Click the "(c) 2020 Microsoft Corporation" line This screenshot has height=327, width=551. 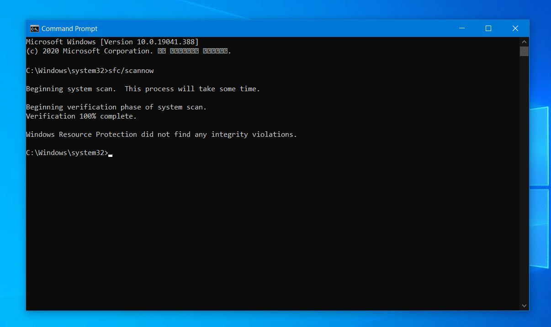[x=129, y=51]
